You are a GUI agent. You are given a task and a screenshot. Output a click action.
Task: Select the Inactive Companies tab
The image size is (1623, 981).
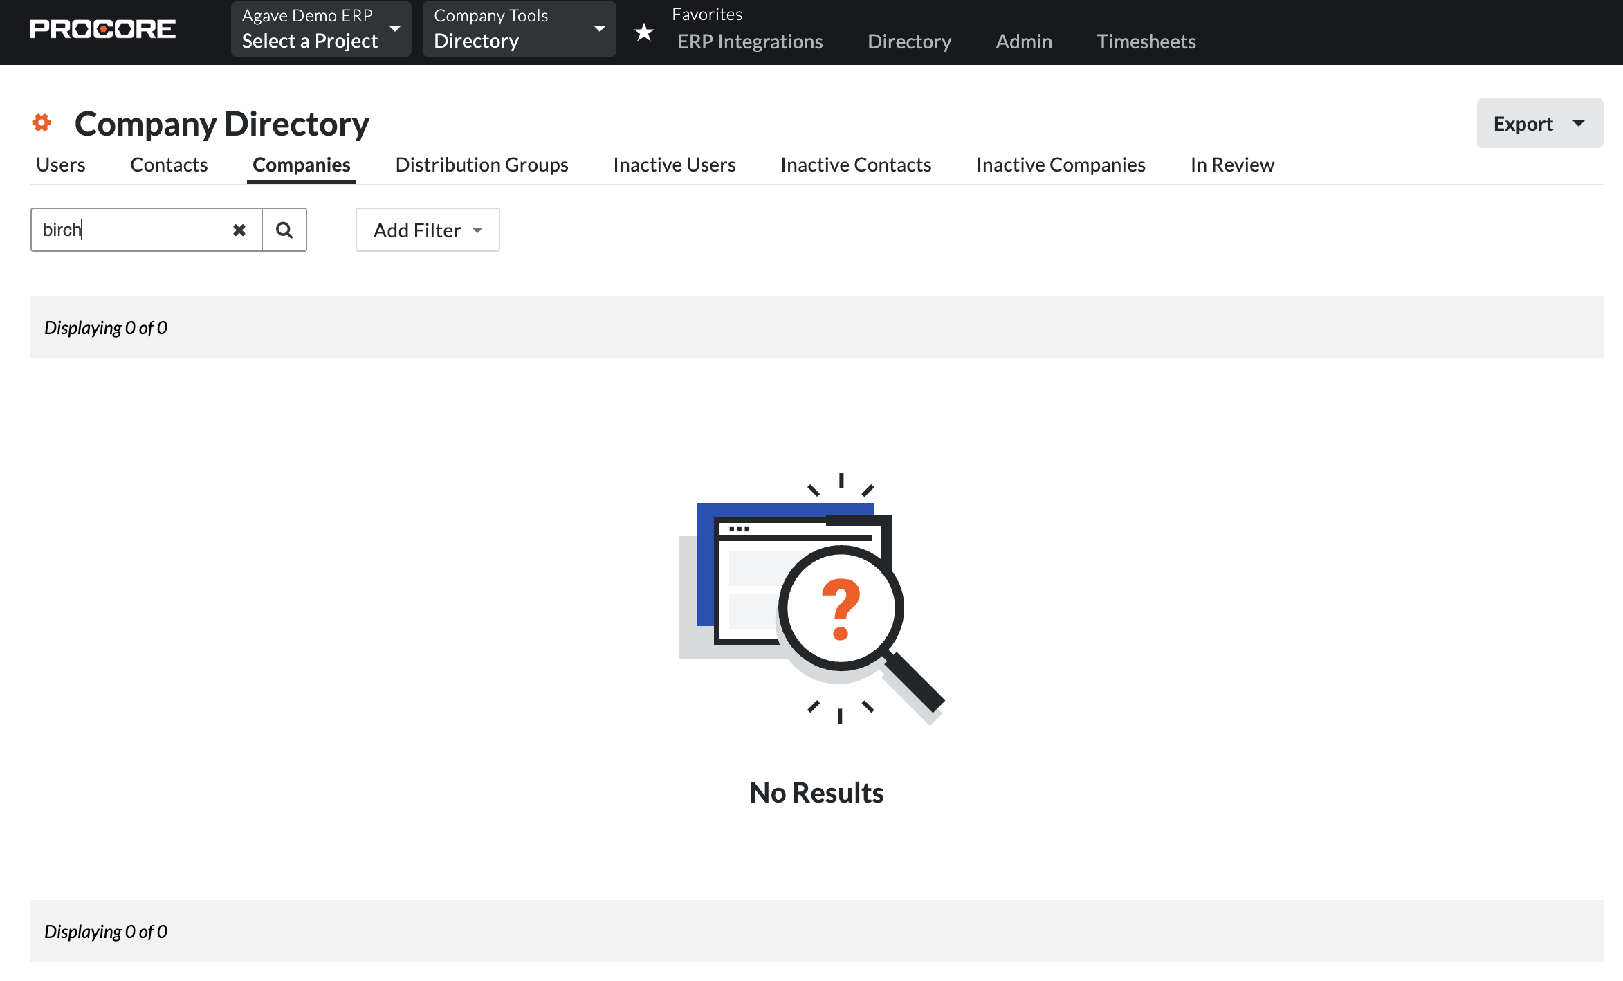[x=1061, y=165]
